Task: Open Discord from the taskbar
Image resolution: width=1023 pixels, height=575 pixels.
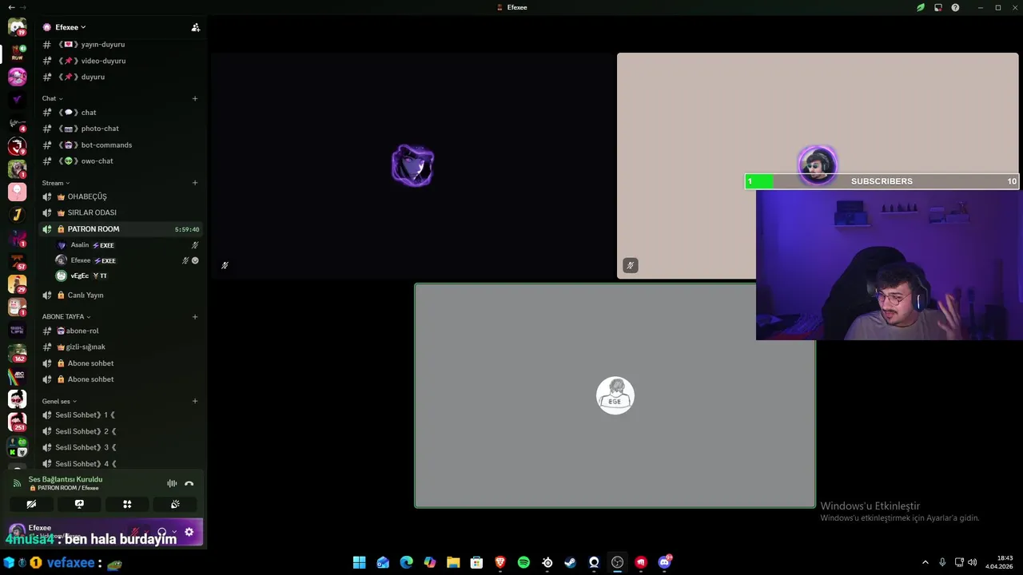Action: pyautogui.click(x=664, y=562)
